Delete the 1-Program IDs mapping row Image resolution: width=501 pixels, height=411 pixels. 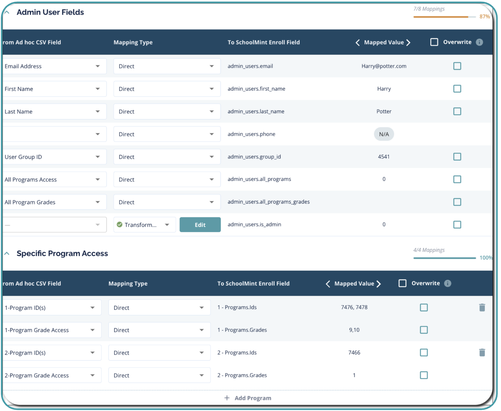pyautogui.click(x=482, y=308)
